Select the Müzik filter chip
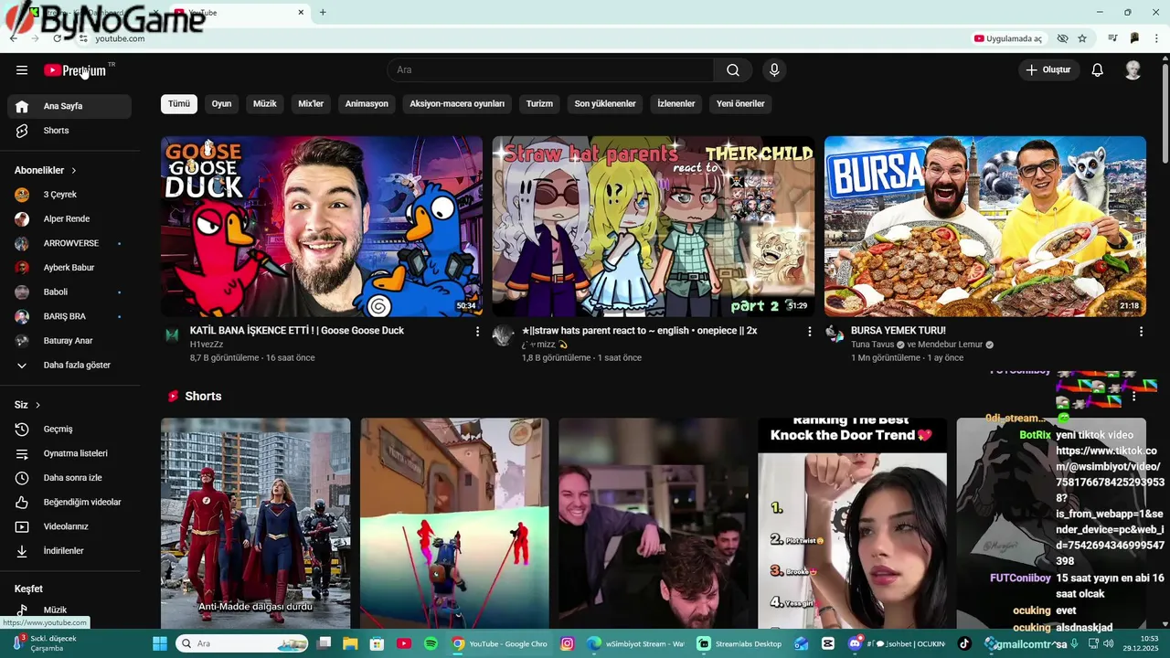Screen dimensions: 1170x658 (265, 104)
